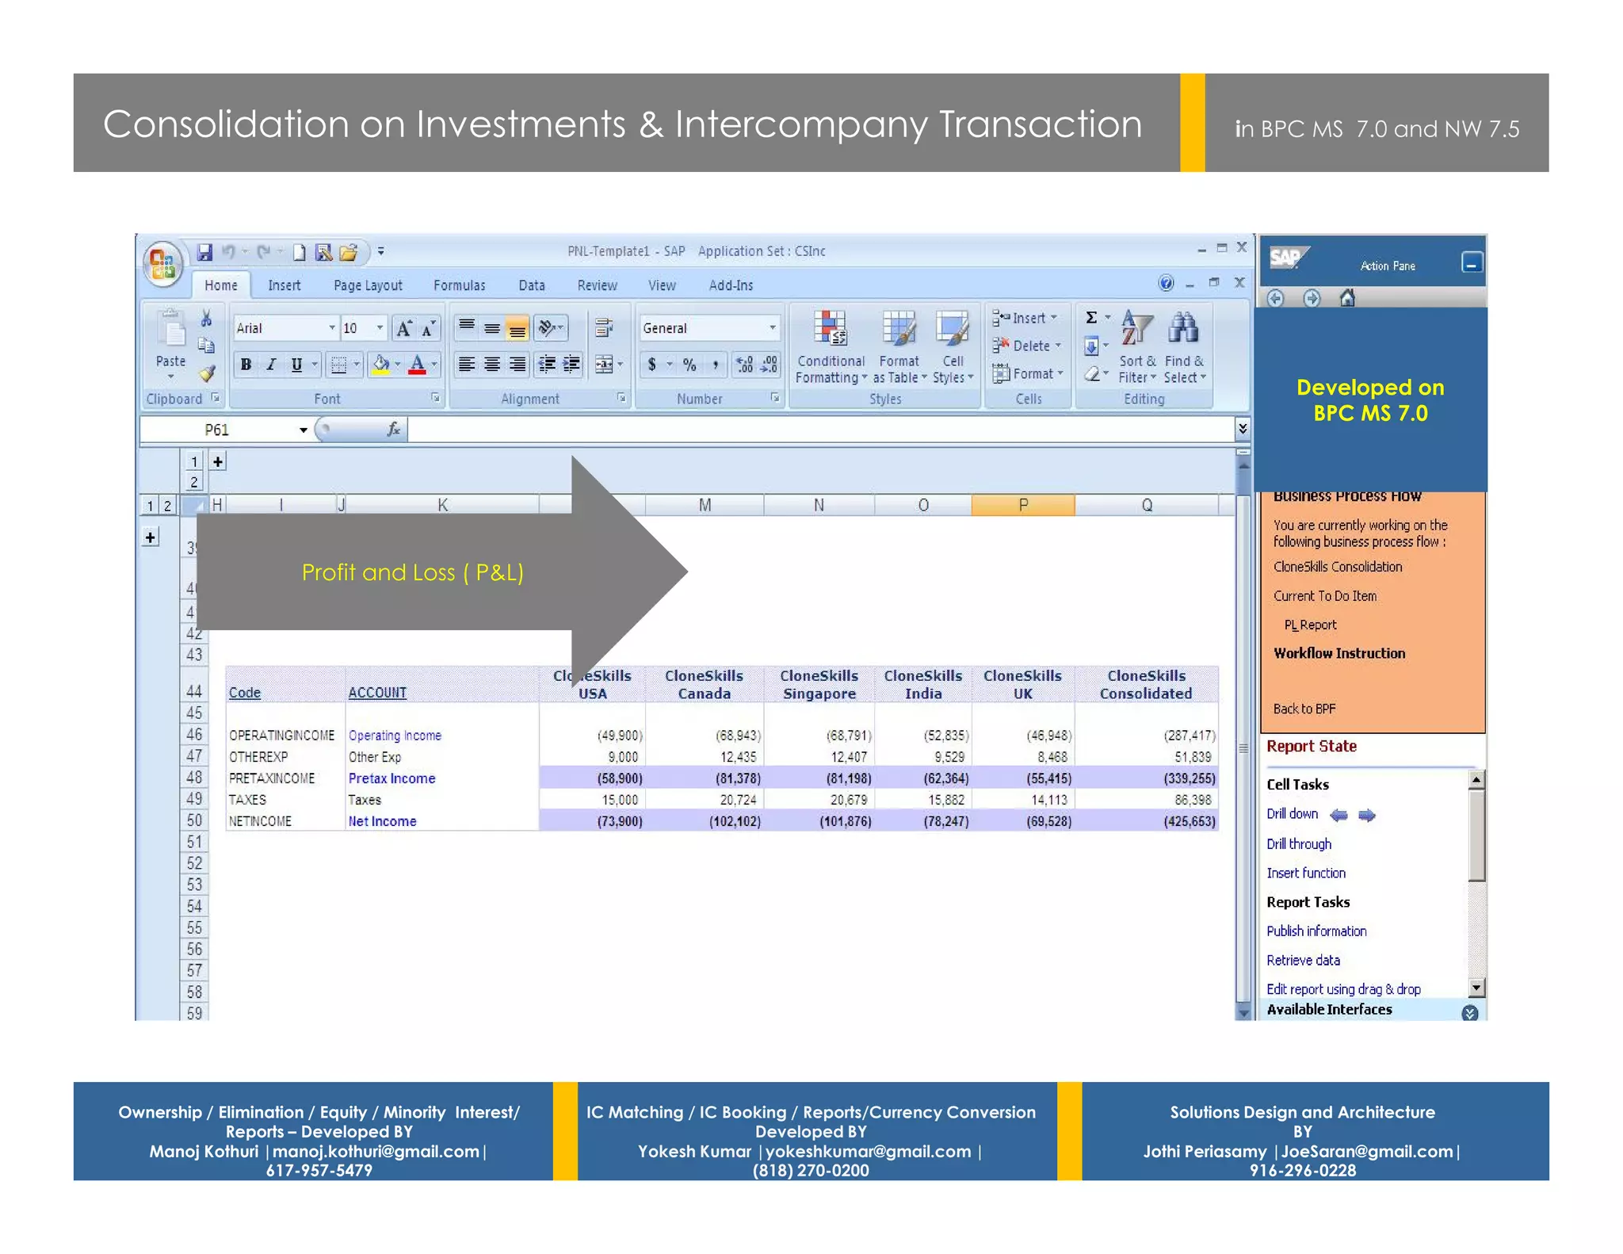Open the Sort & Filter menu
The image size is (1623, 1254).
click(x=1137, y=347)
